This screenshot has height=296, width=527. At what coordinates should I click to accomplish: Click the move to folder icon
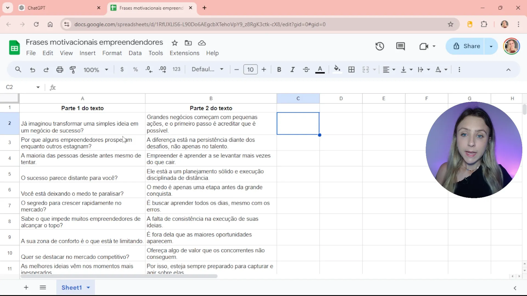pos(188,43)
